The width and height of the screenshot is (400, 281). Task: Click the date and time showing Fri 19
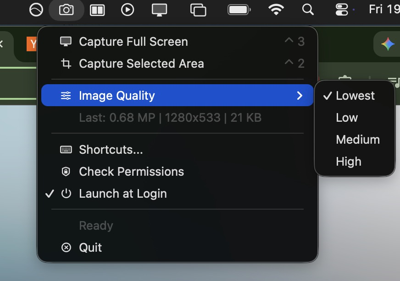[x=384, y=10]
